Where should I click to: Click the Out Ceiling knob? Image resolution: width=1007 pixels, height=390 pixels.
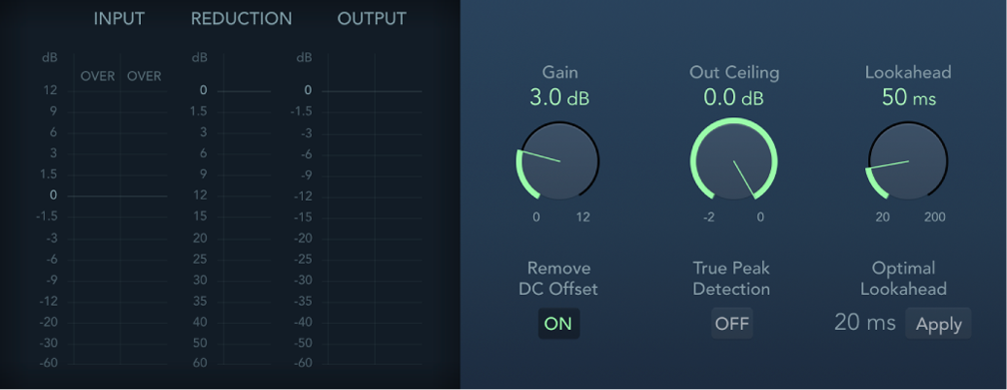[734, 162]
